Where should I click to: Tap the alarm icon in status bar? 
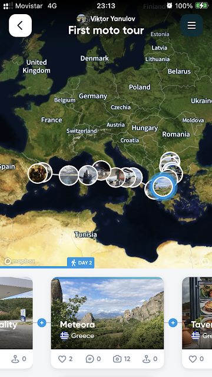[x=170, y=5]
